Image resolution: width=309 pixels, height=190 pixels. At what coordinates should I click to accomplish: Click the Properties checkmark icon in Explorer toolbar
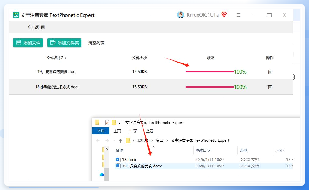pos(107,123)
